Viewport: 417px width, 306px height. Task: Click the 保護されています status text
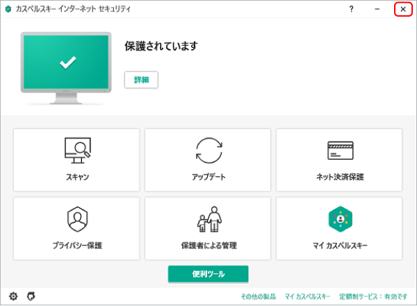click(161, 46)
